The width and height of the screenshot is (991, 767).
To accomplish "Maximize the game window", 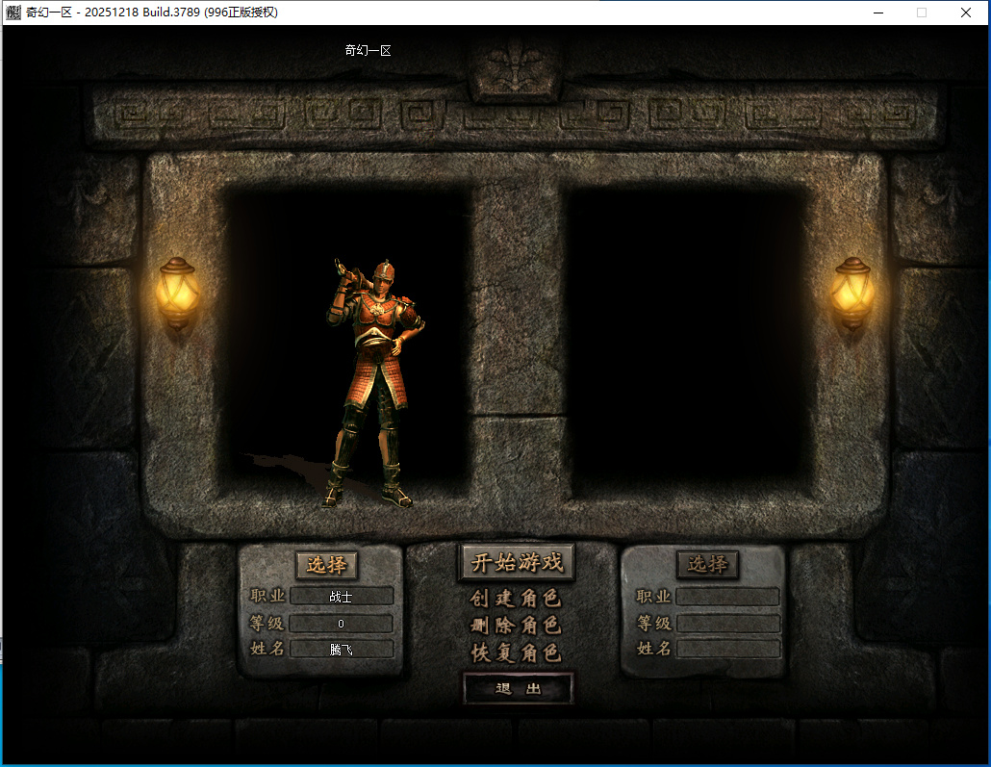I will pyautogui.click(x=922, y=13).
